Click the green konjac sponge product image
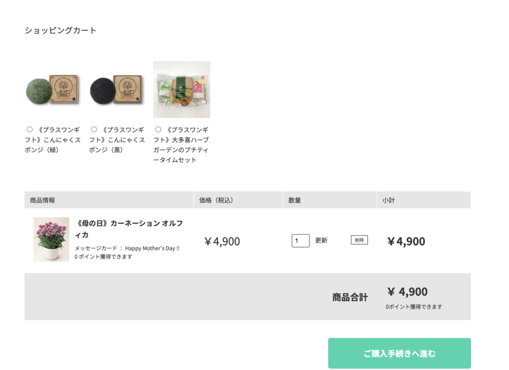Screen dimensions: 509x370 point(52,89)
